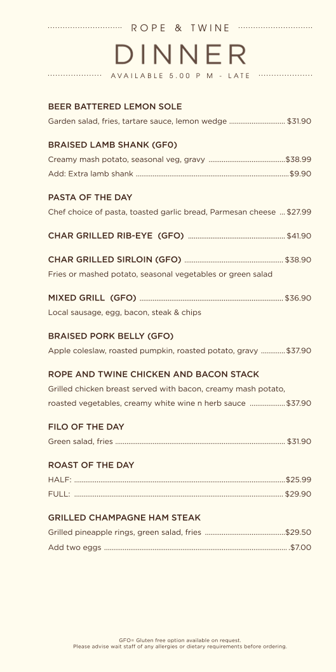Click the Rope & Twine title text
The width and height of the screenshot is (336, 672).
pyautogui.click(x=180, y=28)
